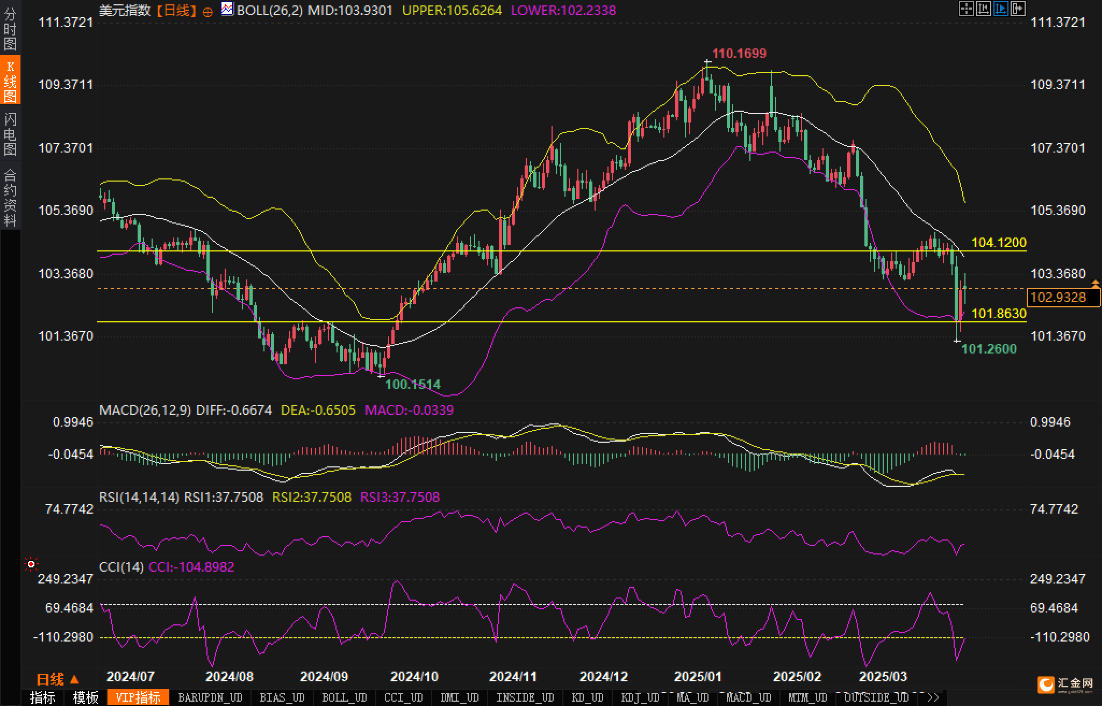
Task: Click the CCI:-104.8982 value
Action: pos(191,567)
